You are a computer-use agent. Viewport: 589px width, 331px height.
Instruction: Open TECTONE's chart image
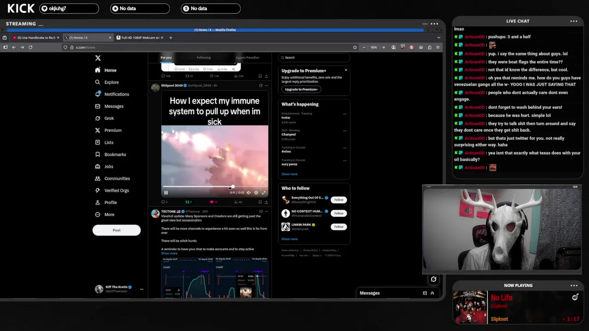coord(214,278)
